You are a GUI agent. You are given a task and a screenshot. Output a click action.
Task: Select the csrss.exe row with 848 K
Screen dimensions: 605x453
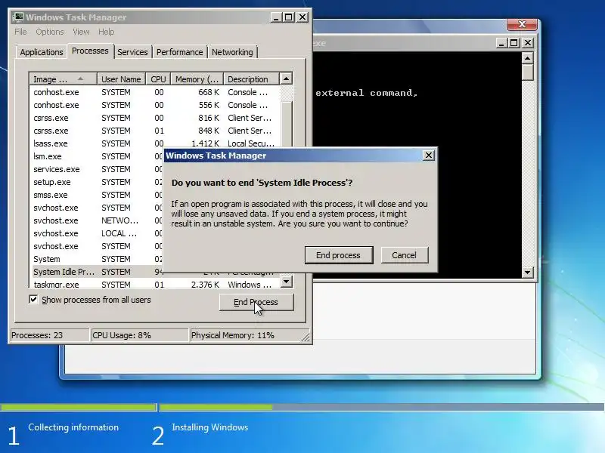point(154,131)
